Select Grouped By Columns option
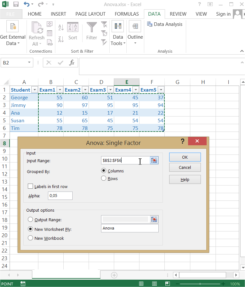 click(x=104, y=171)
